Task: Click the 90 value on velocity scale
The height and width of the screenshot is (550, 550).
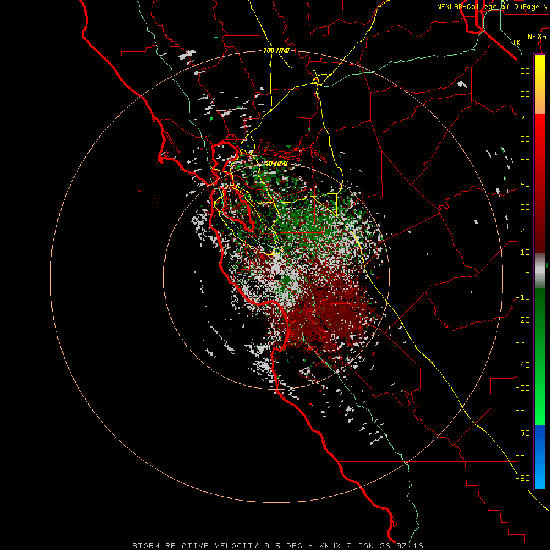Action: [525, 71]
